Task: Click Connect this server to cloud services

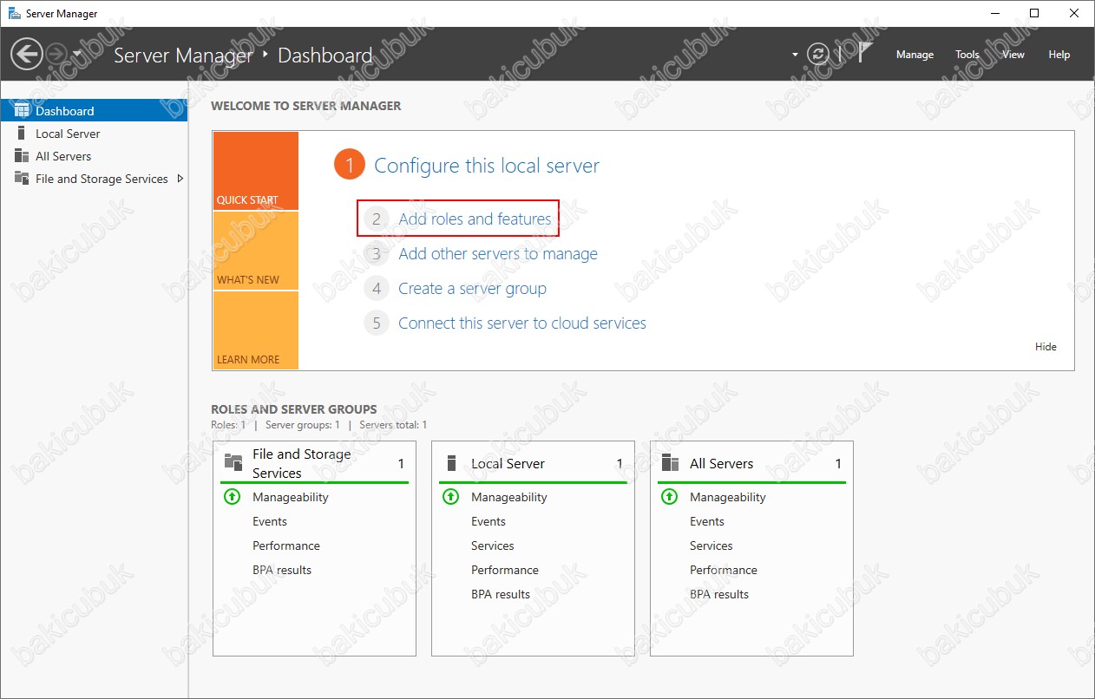Action: (521, 323)
